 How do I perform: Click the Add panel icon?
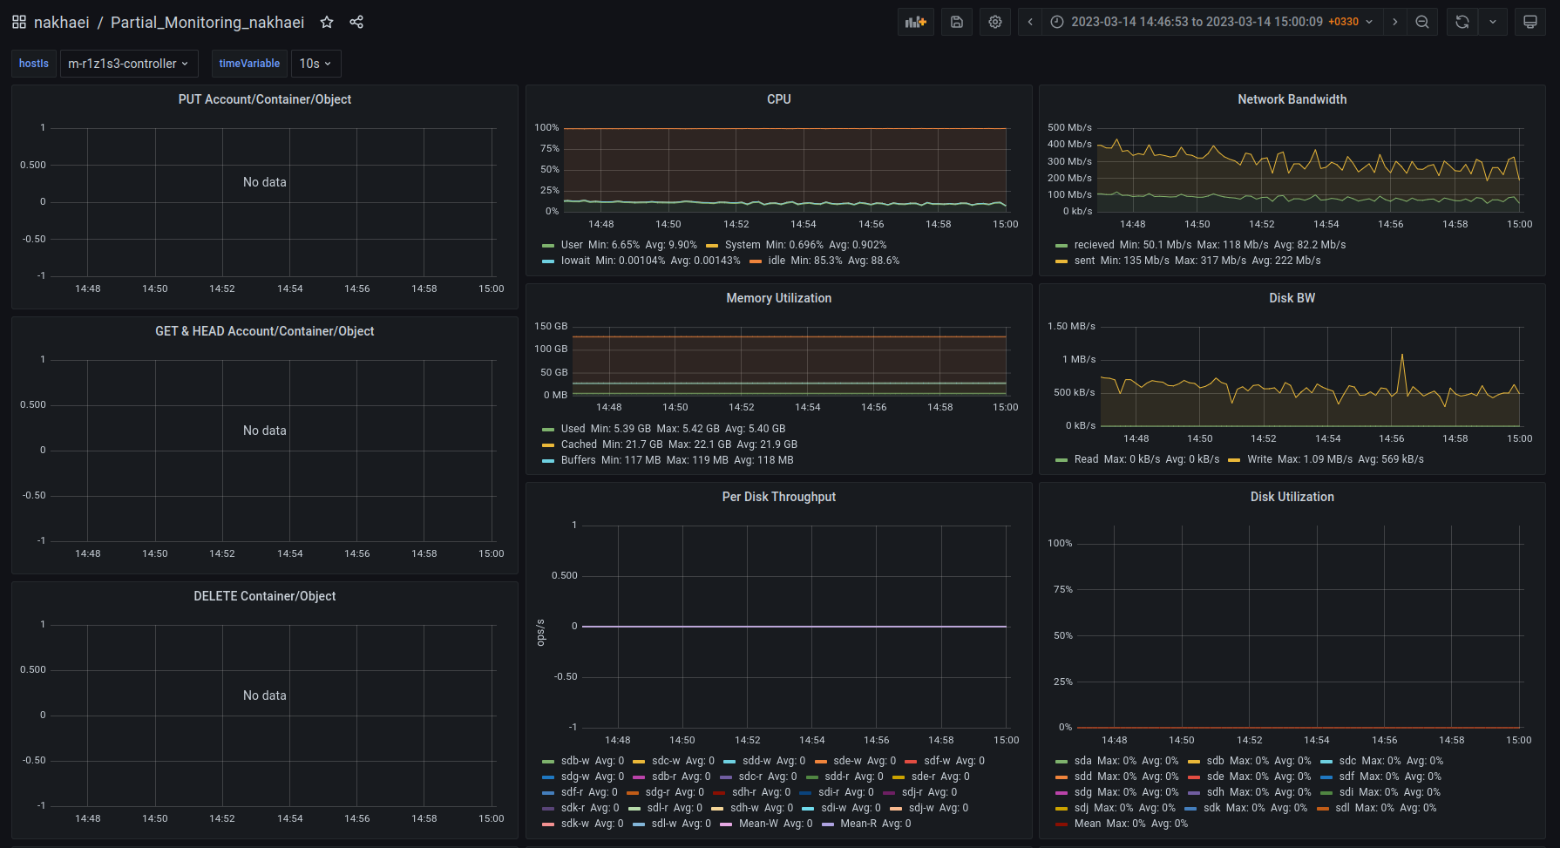[915, 22]
